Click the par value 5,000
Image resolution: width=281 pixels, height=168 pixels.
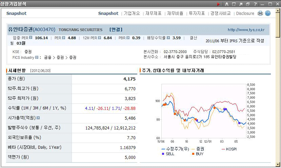coord(130,158)
